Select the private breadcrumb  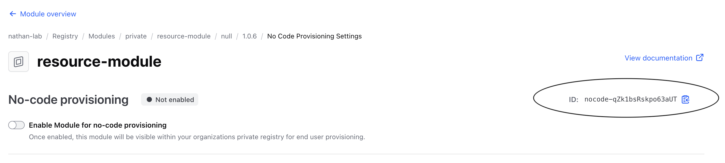click(136, 36)
